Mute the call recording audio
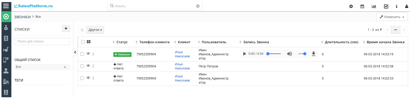Viewport: 411px width, 98px height. pyautogui.click(x=290, y=54)
